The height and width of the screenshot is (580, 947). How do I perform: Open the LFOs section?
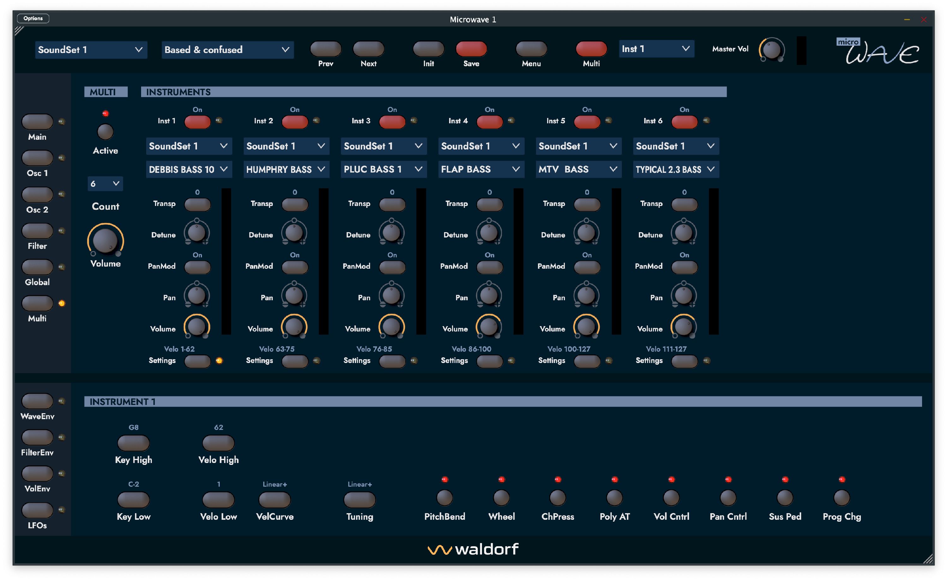point(37,510)
